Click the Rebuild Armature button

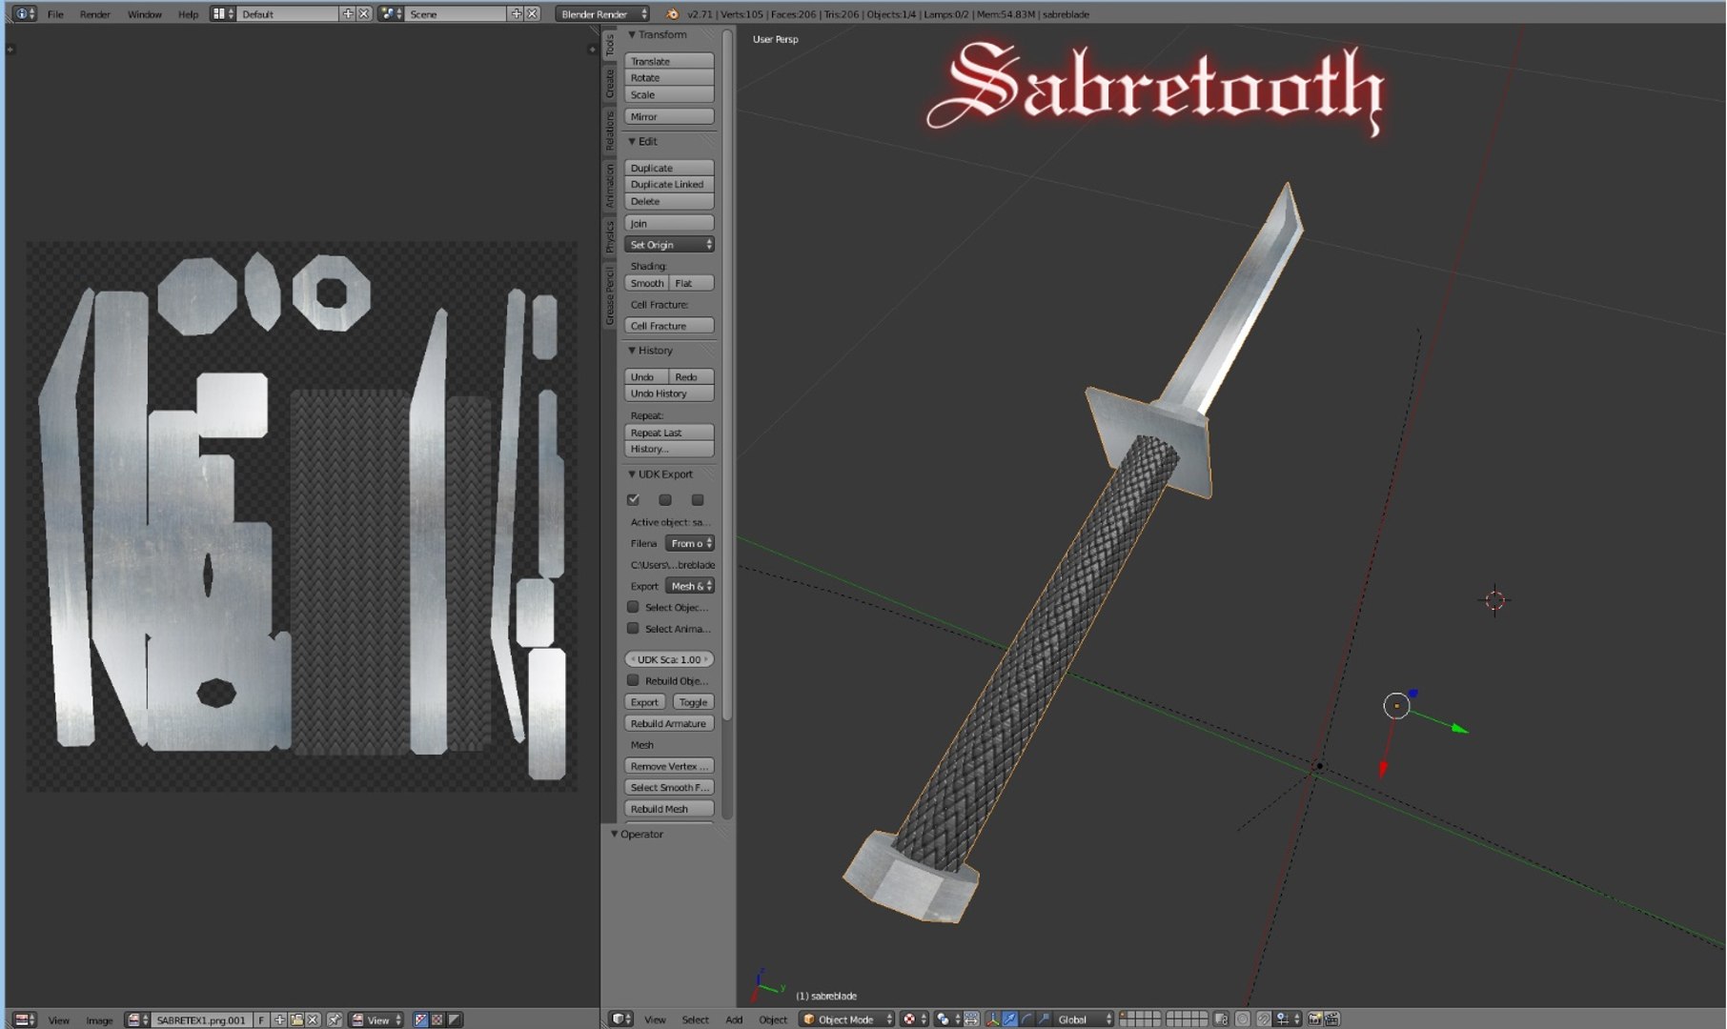pyautogui.click(x=669, y=723)
